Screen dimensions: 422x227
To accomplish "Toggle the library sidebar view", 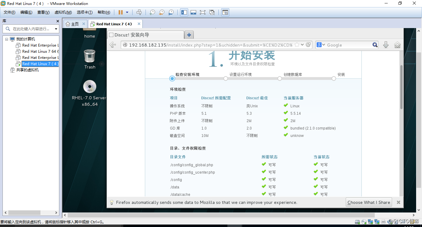I will click(x=184, y=12).
